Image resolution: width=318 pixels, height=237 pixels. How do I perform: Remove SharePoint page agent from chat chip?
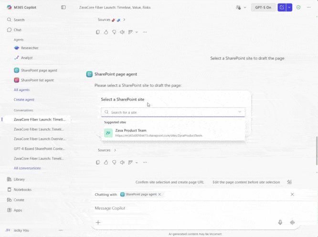[160, 194]
